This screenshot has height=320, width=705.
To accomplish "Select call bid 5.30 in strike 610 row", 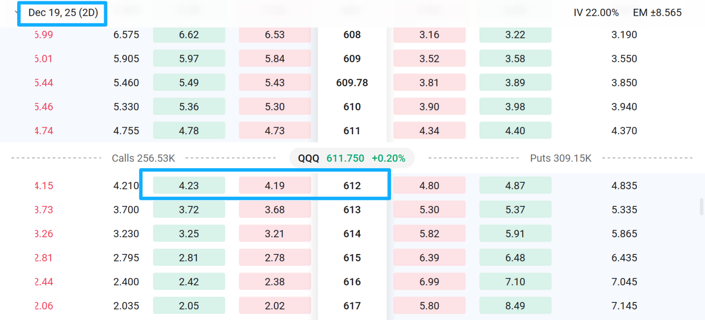I will pos(275,107).
